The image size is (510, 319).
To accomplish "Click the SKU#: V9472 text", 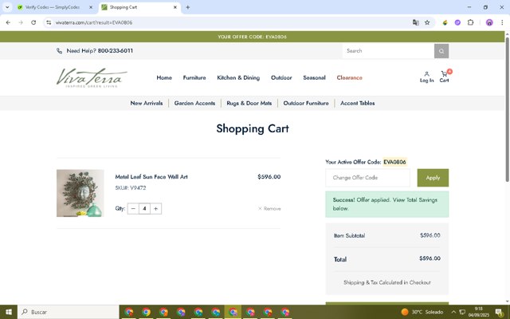I will (x=131, y=188).
